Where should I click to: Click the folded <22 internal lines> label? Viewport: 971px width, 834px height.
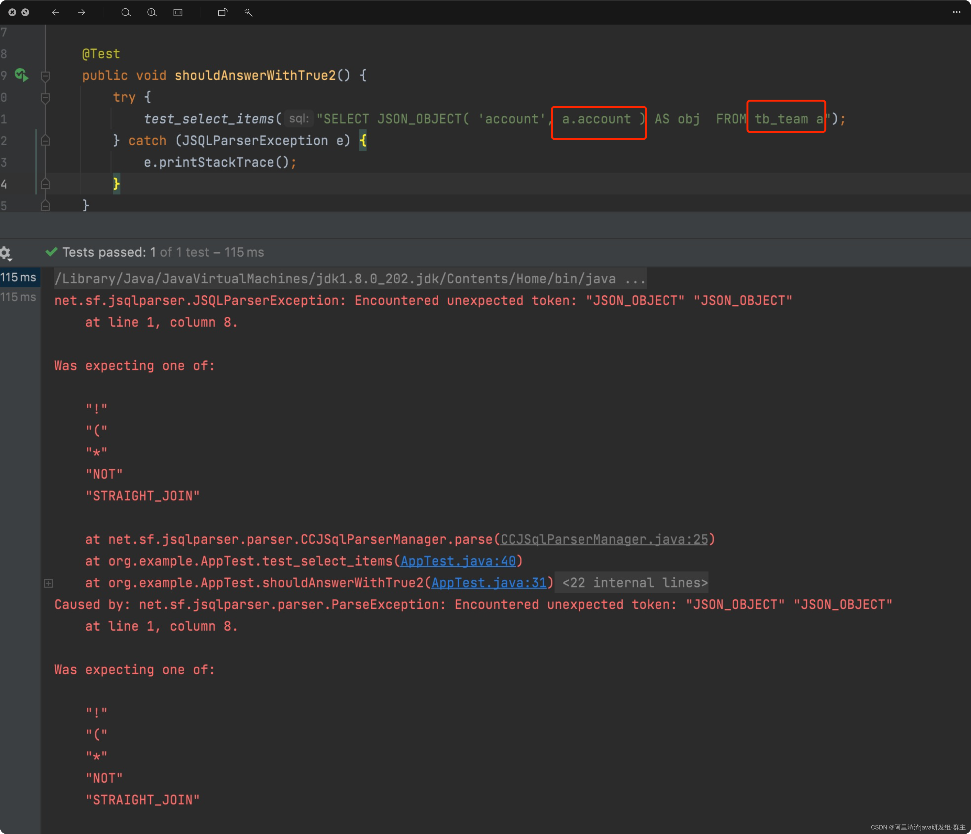click(x=635, y=583)
